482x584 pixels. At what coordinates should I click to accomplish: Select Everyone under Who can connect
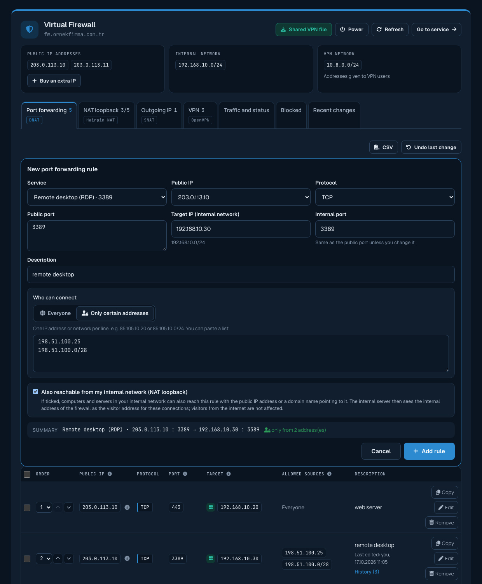click(55, 313)
